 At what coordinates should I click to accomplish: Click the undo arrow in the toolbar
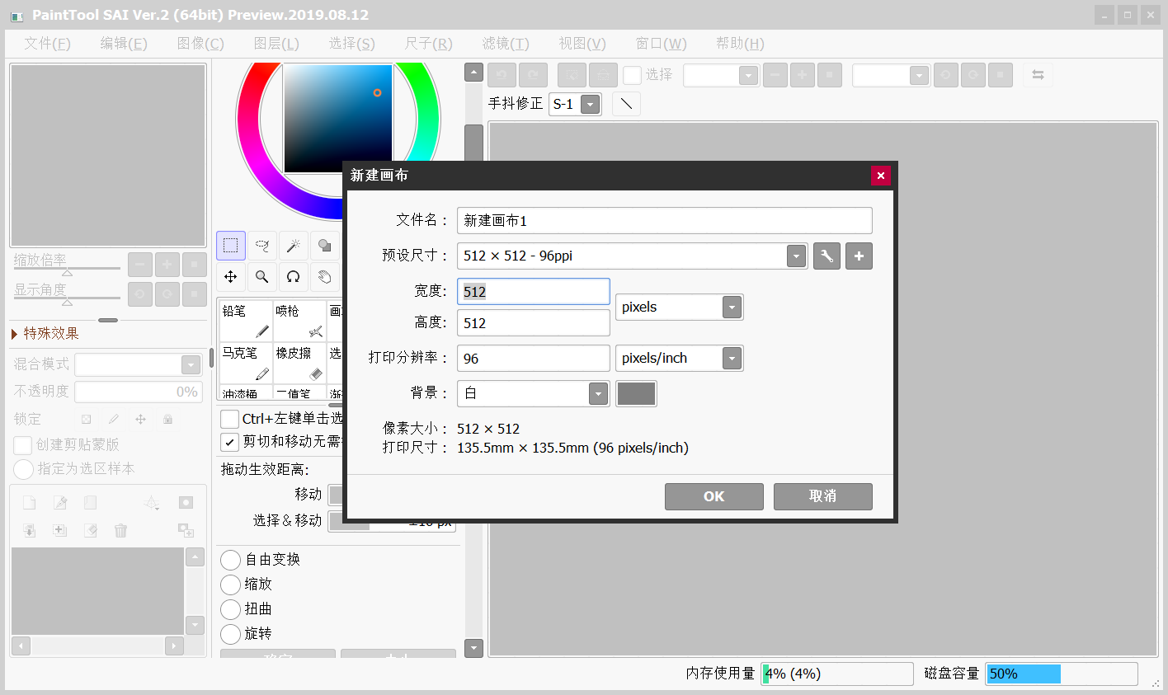[502, 75]
